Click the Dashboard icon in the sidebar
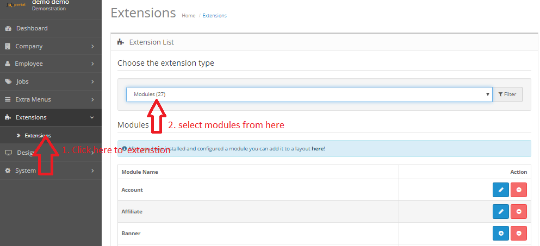The width and height of the screenshot is (540, 246). [x=8, y=28]
